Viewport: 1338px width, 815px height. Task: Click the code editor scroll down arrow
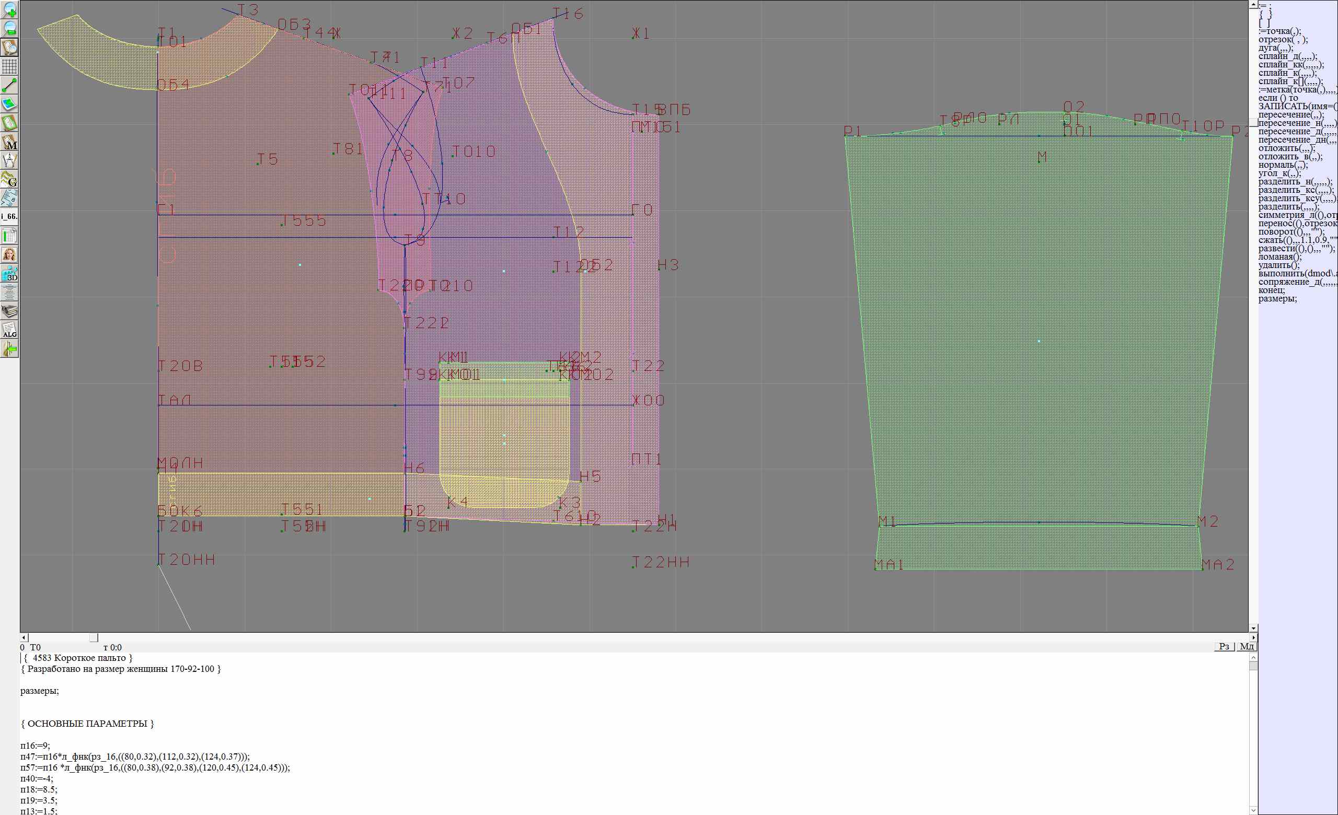[x=1253, y=811]
